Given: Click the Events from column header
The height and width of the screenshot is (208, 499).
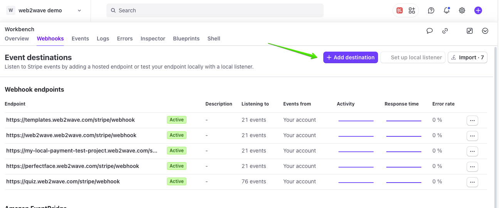Looking at the screenshot, I should click(x=297, y=104).
